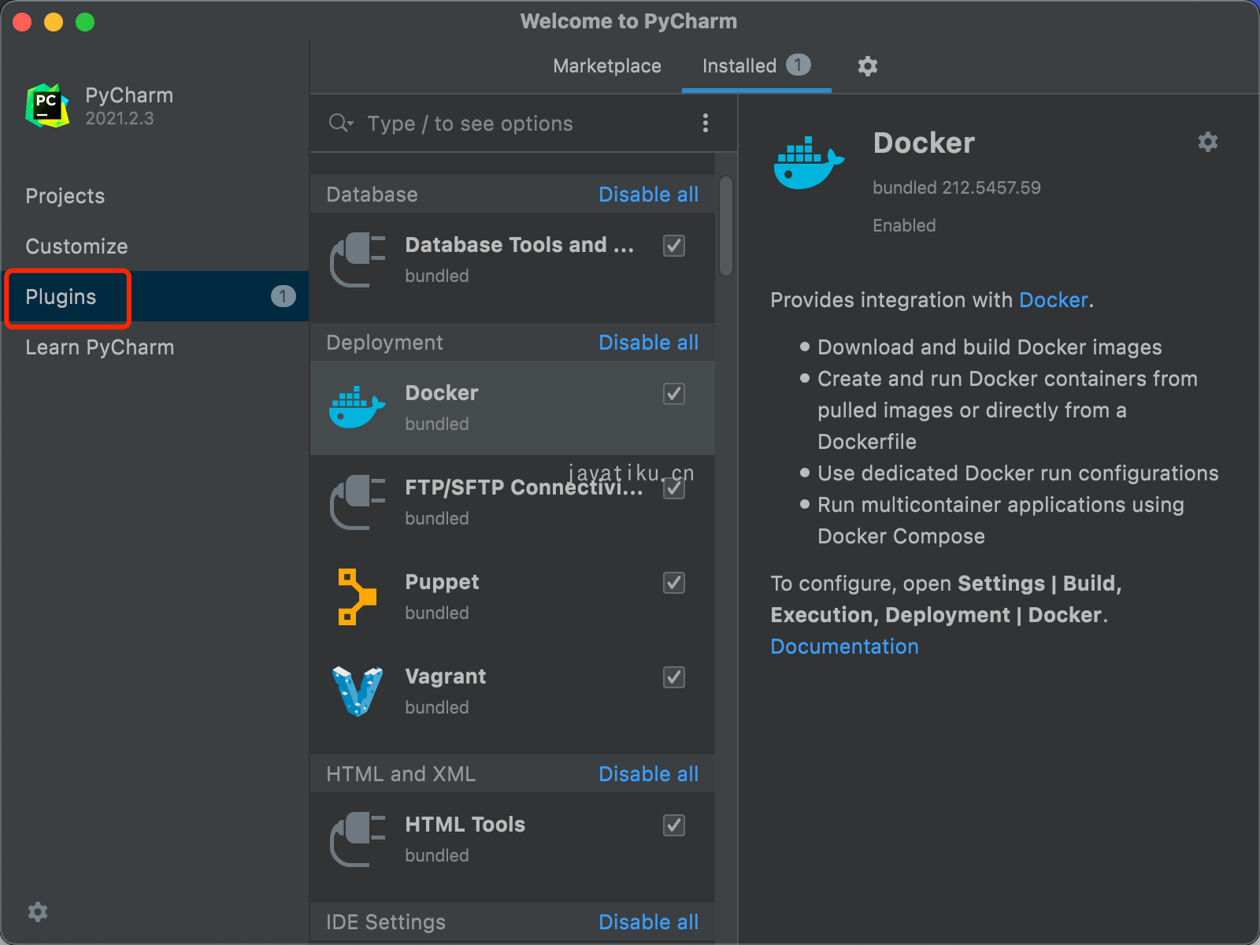
Task: Select Plugins in the sidebar
Action: [156, 296]
